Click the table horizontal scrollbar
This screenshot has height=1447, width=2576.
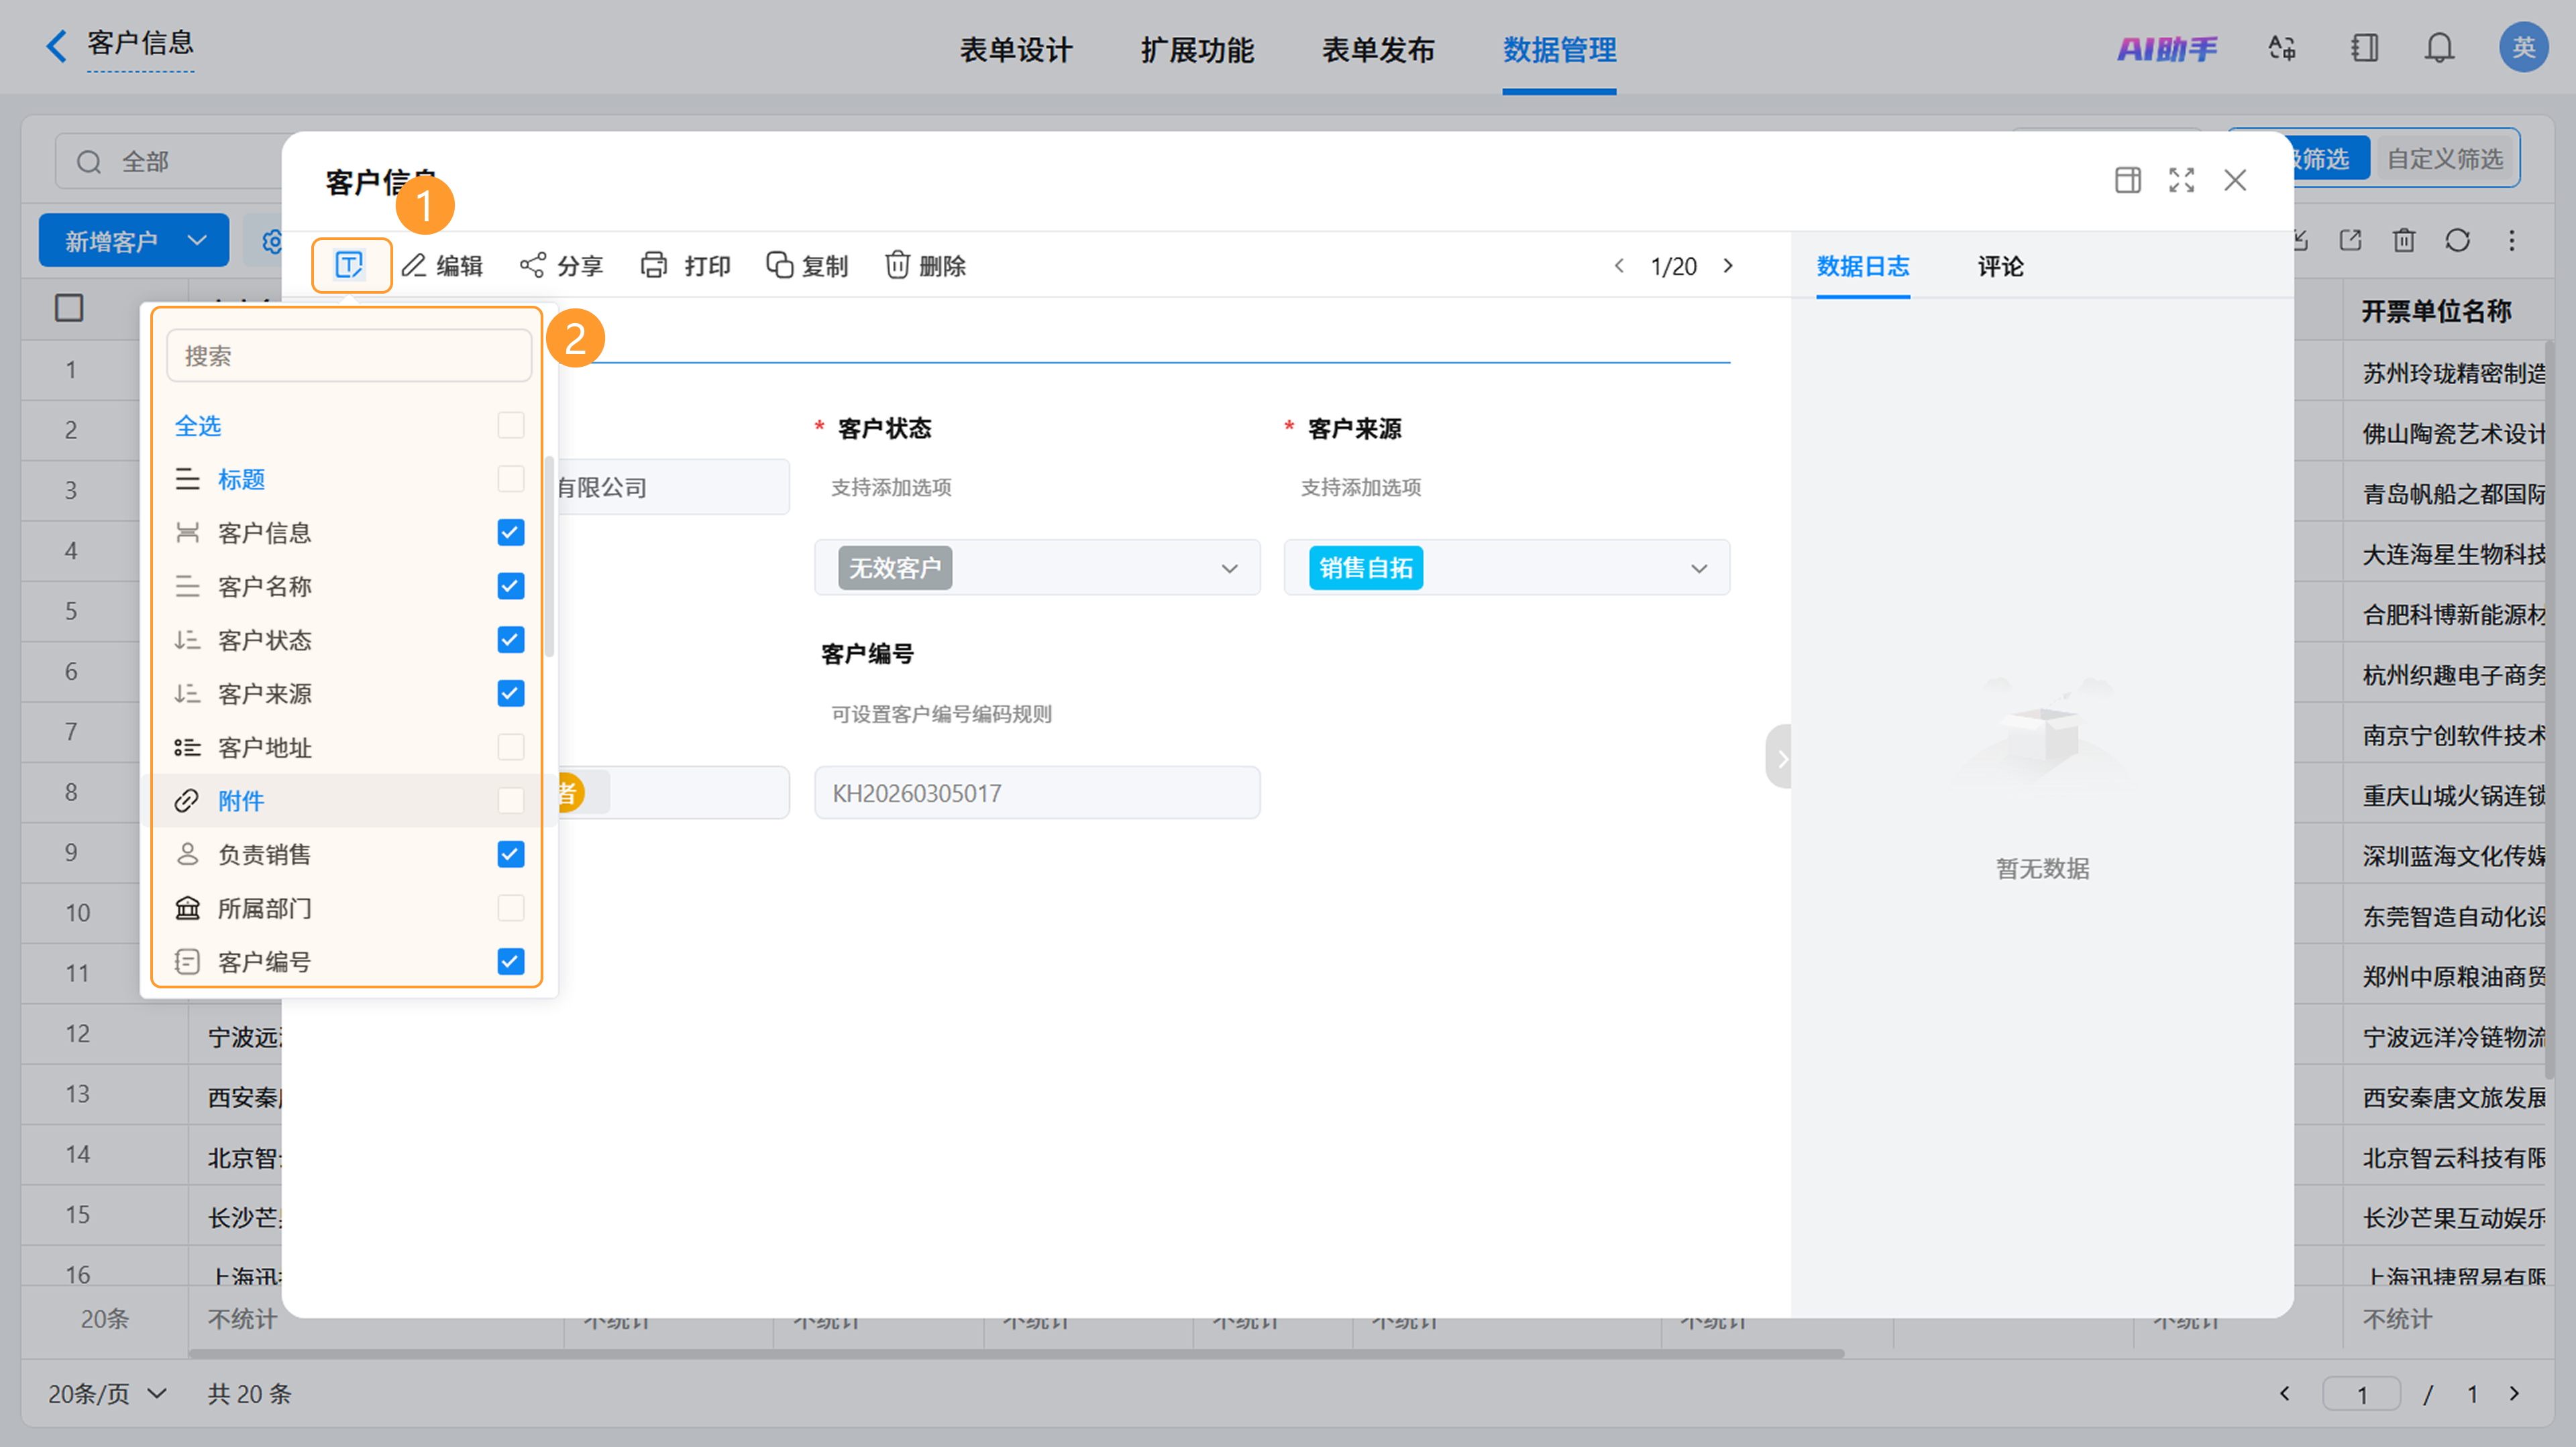pyautogui.click(x=1016, y=1354)
